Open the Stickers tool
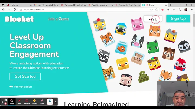 (35, 102)
